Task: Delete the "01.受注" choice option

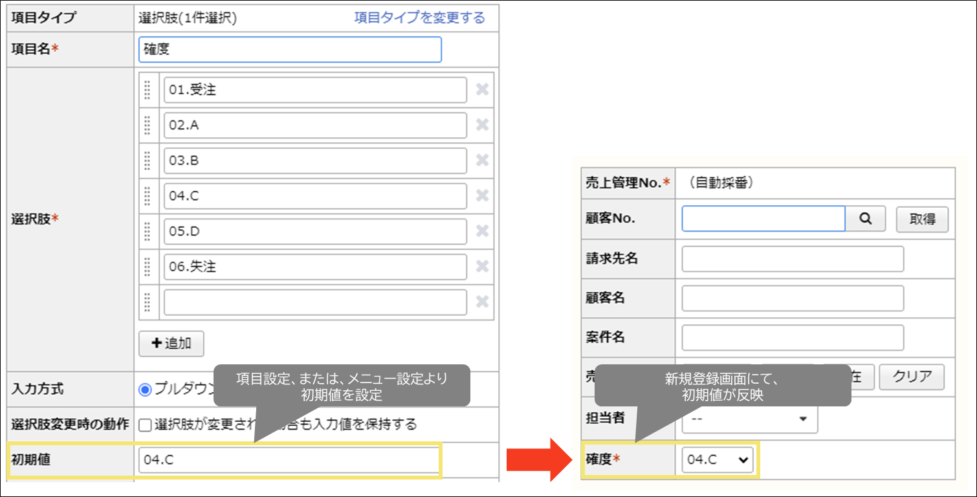Action: pyautogui.click(x=482, y=90)
